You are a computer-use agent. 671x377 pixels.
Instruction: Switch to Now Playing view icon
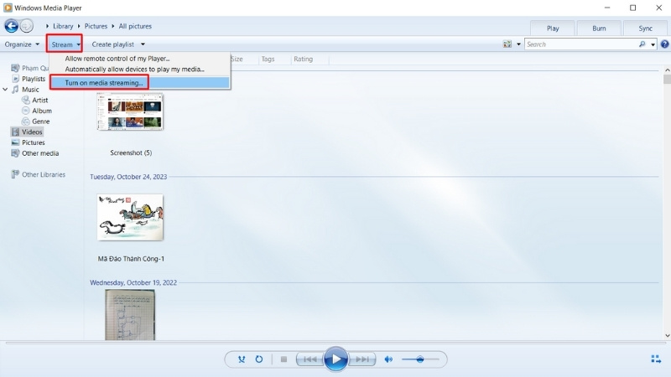pyautogui.click(x=656, y=359)
